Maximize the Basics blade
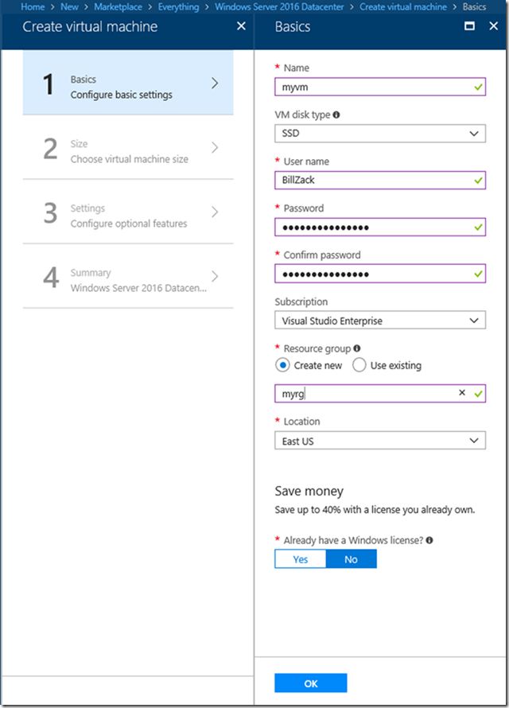This screenshot has width=509, height=708. 470,26
